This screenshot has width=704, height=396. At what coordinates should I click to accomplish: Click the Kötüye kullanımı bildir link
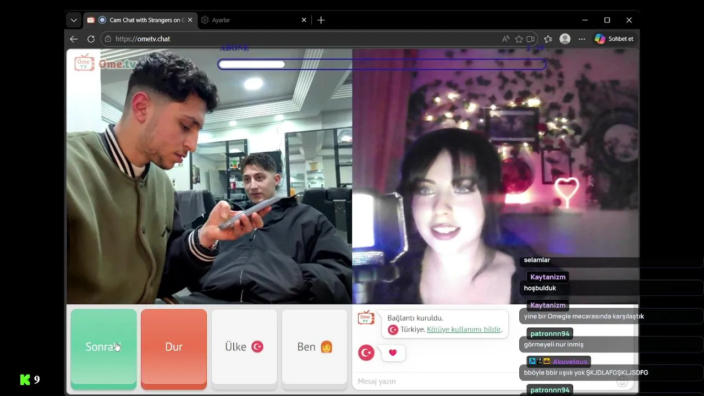tap(464, 329)
